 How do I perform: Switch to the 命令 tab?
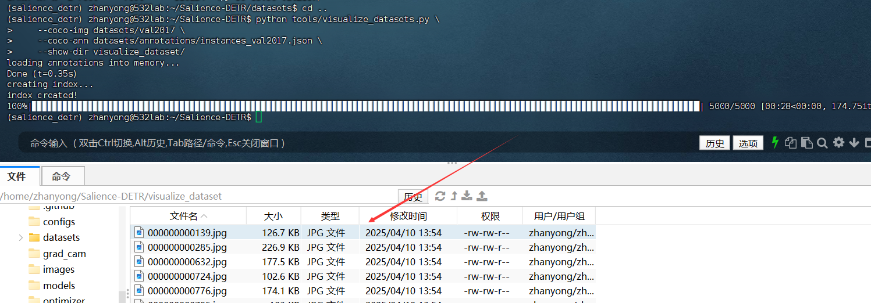coord(62,176)
